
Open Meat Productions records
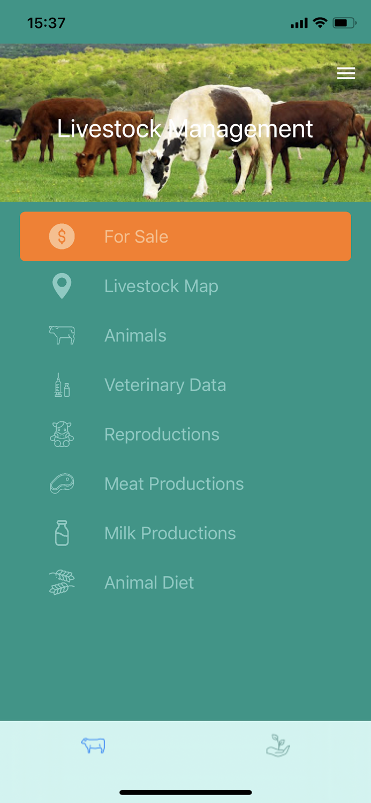coord(174,483)
